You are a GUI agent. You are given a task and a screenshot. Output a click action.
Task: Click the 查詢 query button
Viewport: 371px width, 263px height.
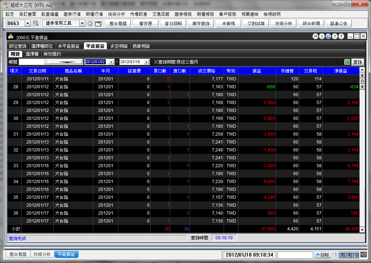coord(357,62)
